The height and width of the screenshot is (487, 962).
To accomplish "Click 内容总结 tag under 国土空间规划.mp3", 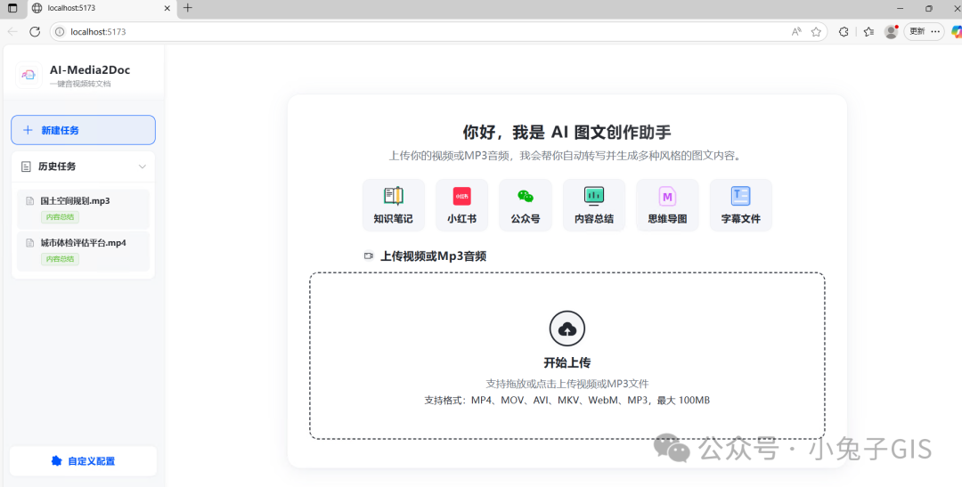I will (x=61, y=217).
